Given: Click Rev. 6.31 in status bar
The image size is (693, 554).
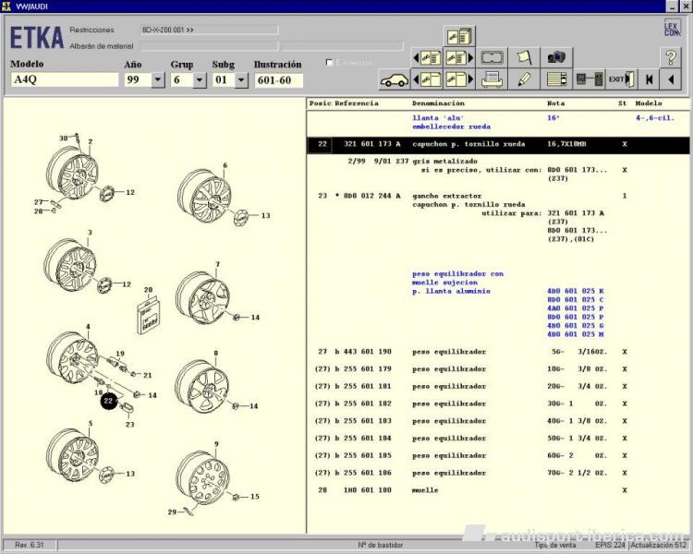Looking at the screenshot, I should point(30,545).
